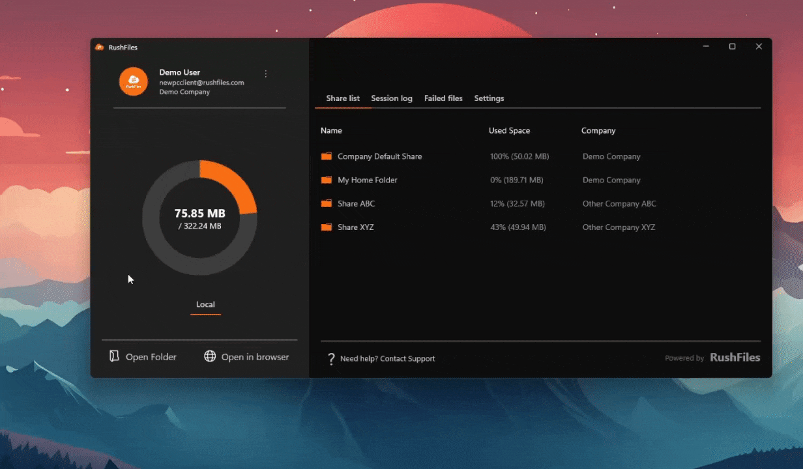Select My Home Folder share name
This screenshot has width=803, height=469.
368,180
